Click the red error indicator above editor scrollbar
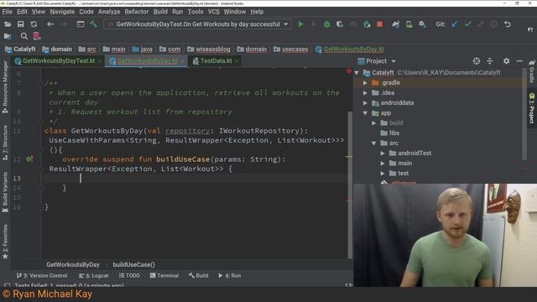 pyautogui.click(x=349, y=70)
